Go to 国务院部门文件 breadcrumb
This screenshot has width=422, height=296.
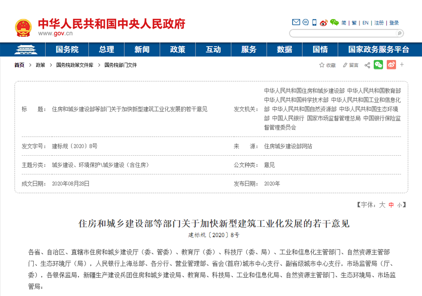[121, 65]
